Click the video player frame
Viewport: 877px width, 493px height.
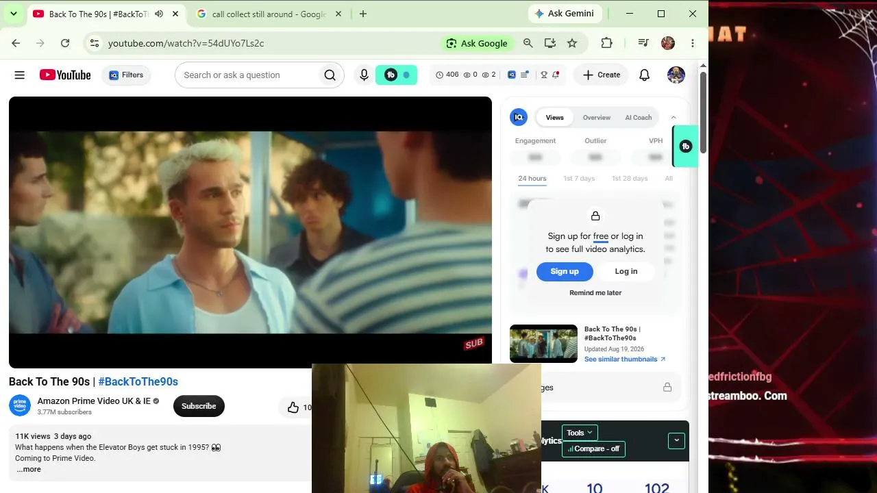click(250, 232)
